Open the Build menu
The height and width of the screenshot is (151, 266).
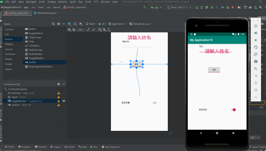point(73,2)
